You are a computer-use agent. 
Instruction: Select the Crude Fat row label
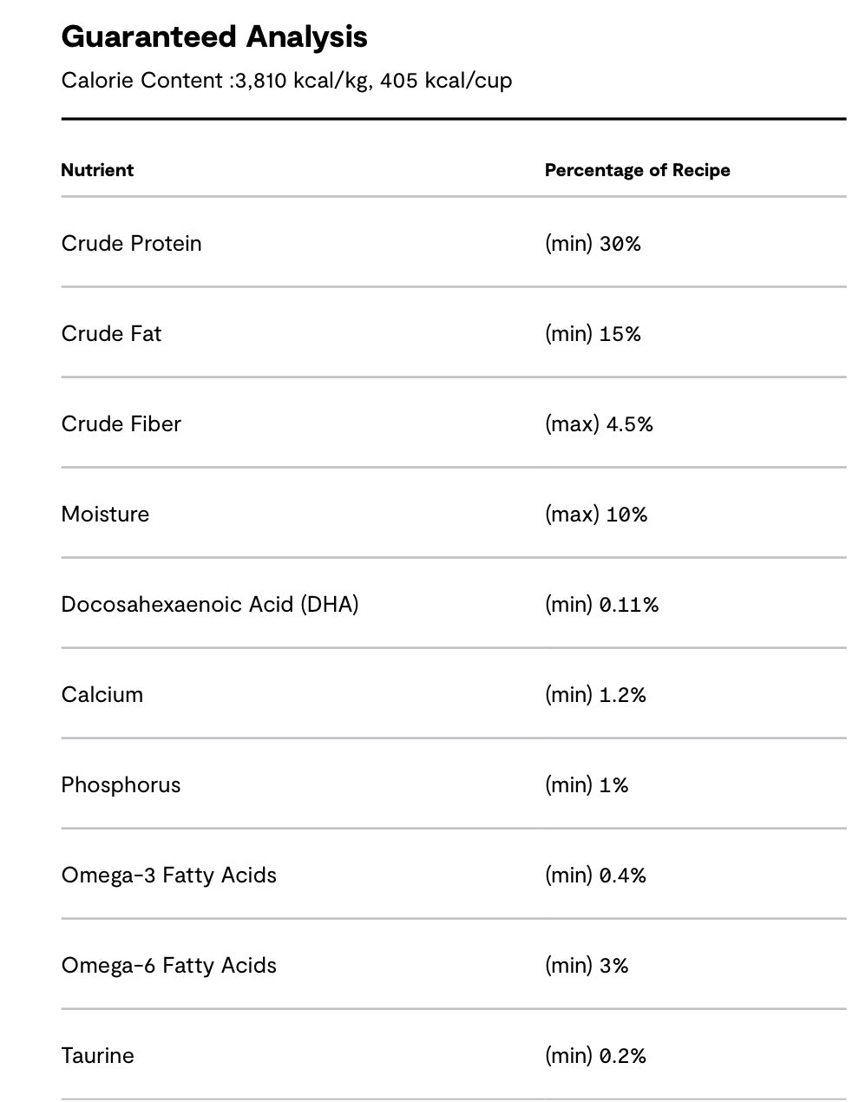[x=111, y=333]
